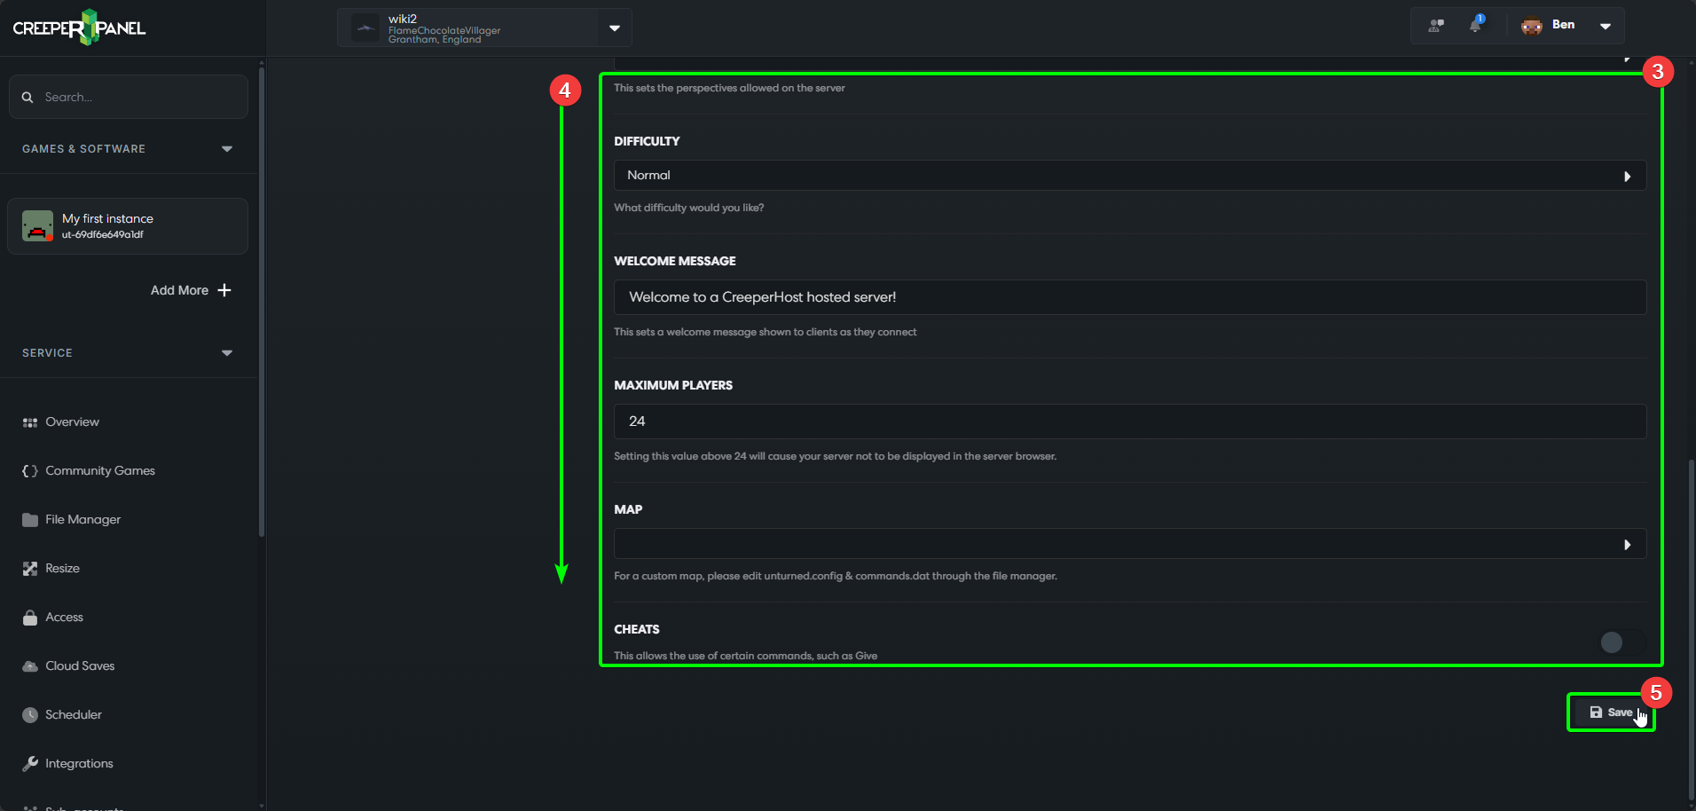
Task: Open the File Manager folder icon
Action: click(29, 519)
